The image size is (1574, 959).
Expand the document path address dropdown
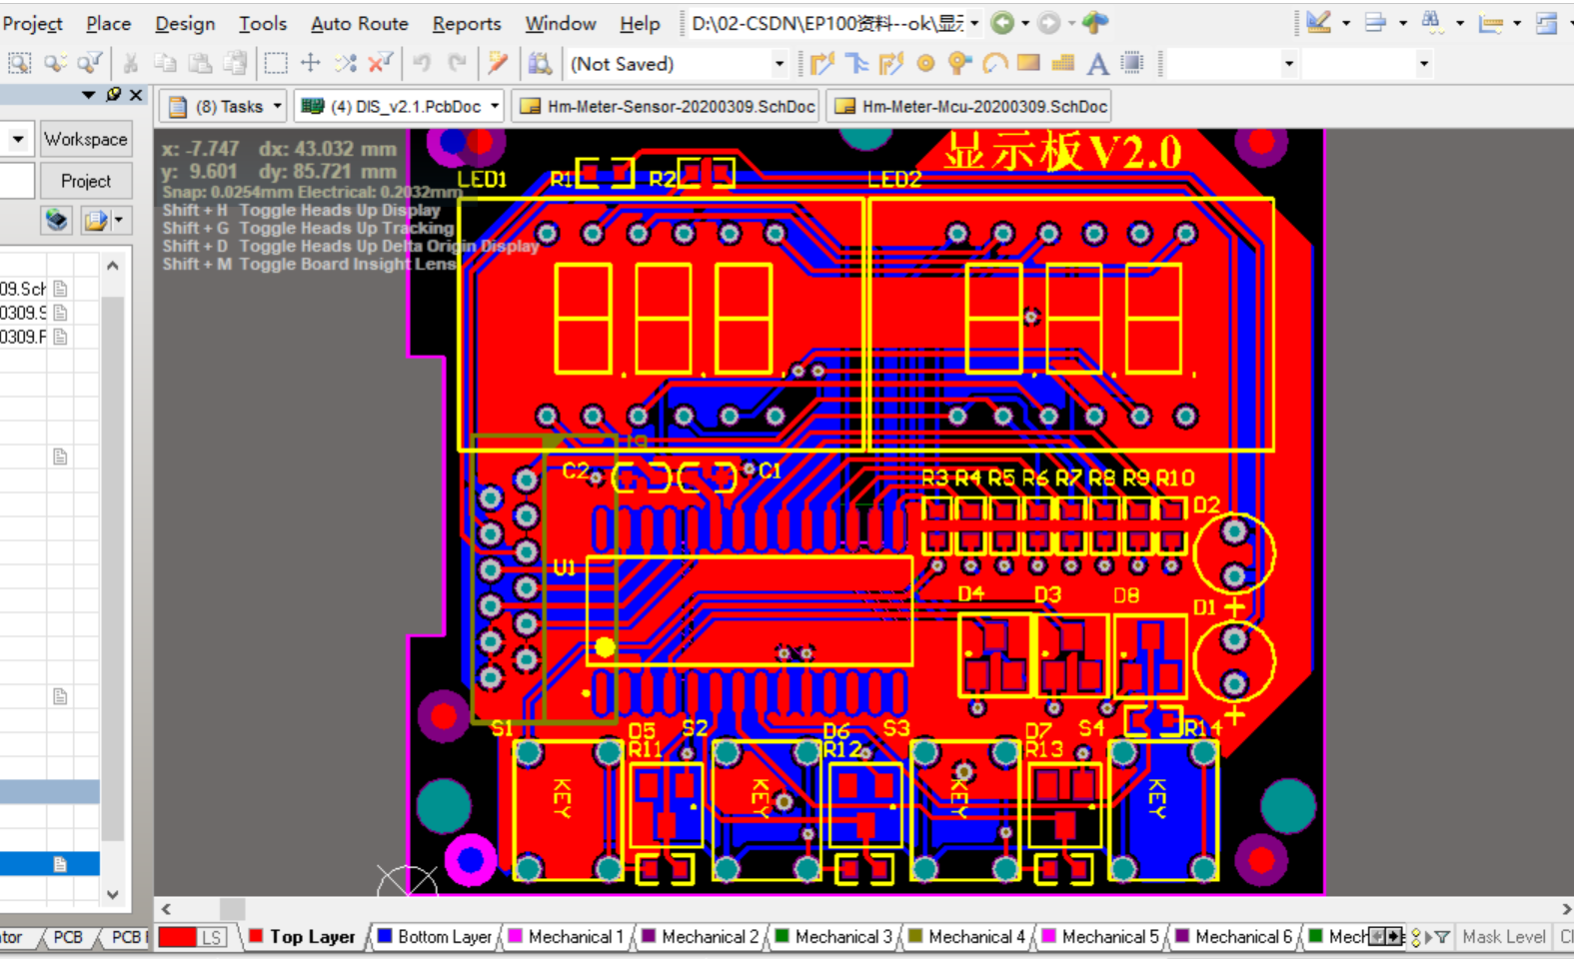coord(974,22)
